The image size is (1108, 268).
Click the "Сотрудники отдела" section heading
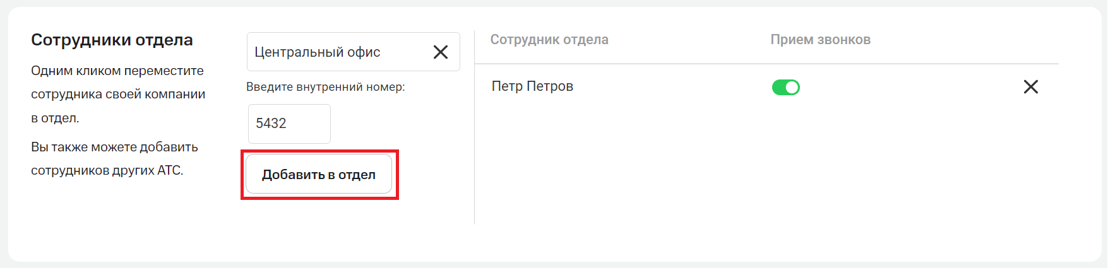(112, 40)
